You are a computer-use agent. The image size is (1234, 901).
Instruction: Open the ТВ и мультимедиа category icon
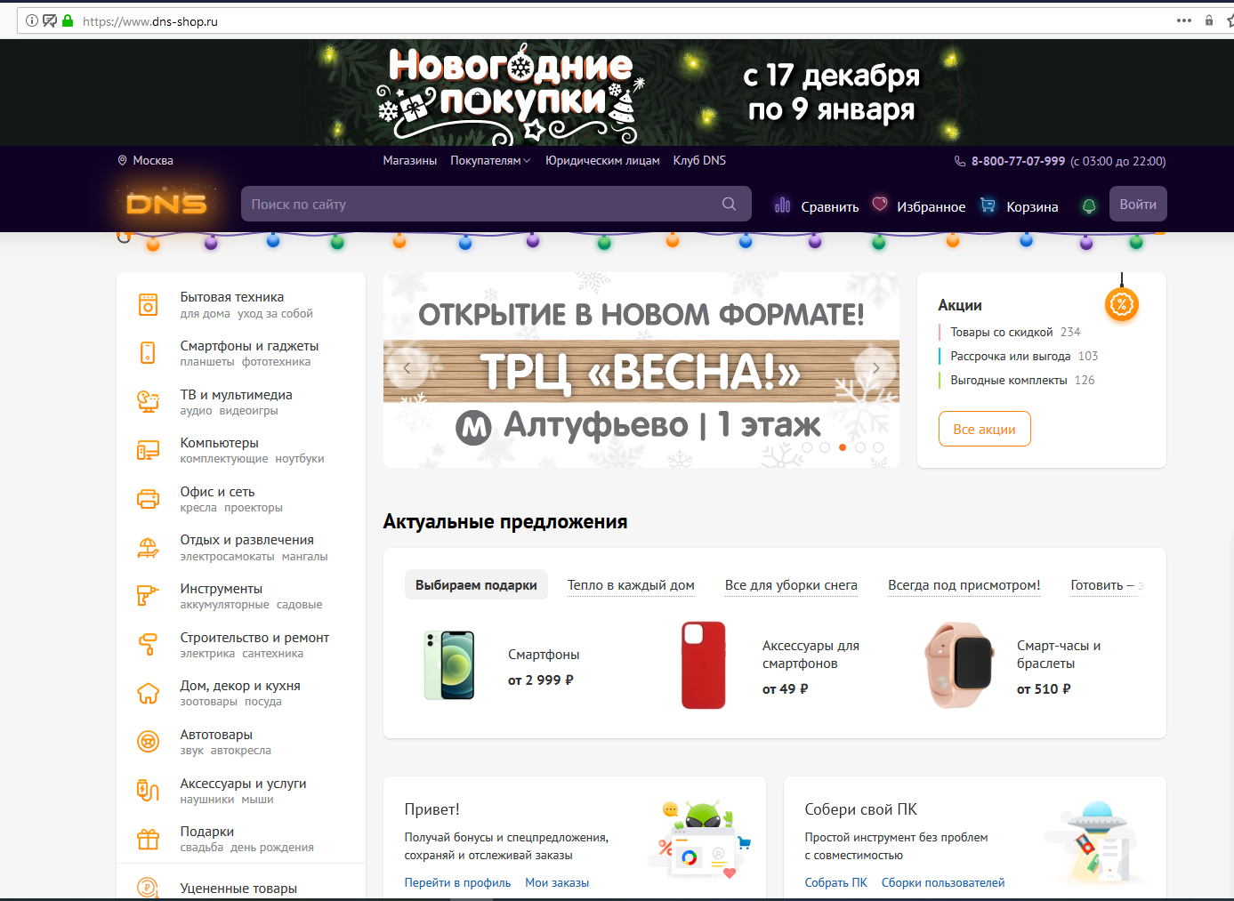click(148, 401)
